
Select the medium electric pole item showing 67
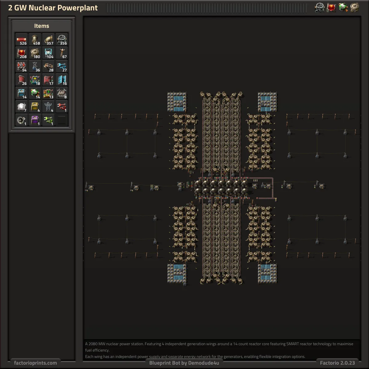[62, 53]
